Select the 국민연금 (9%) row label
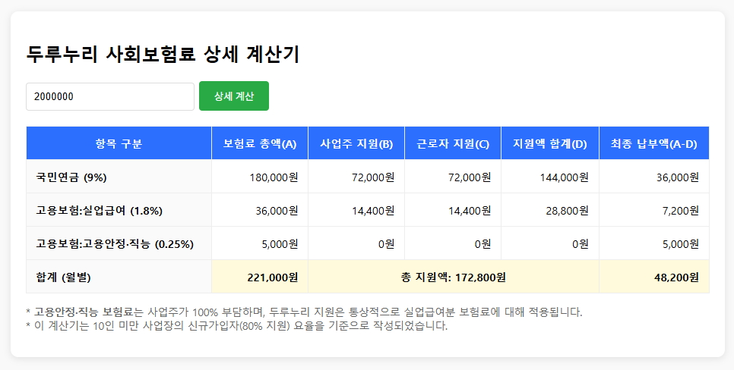The width and height of the screenshot is (734, 370). tap(71, 177)
